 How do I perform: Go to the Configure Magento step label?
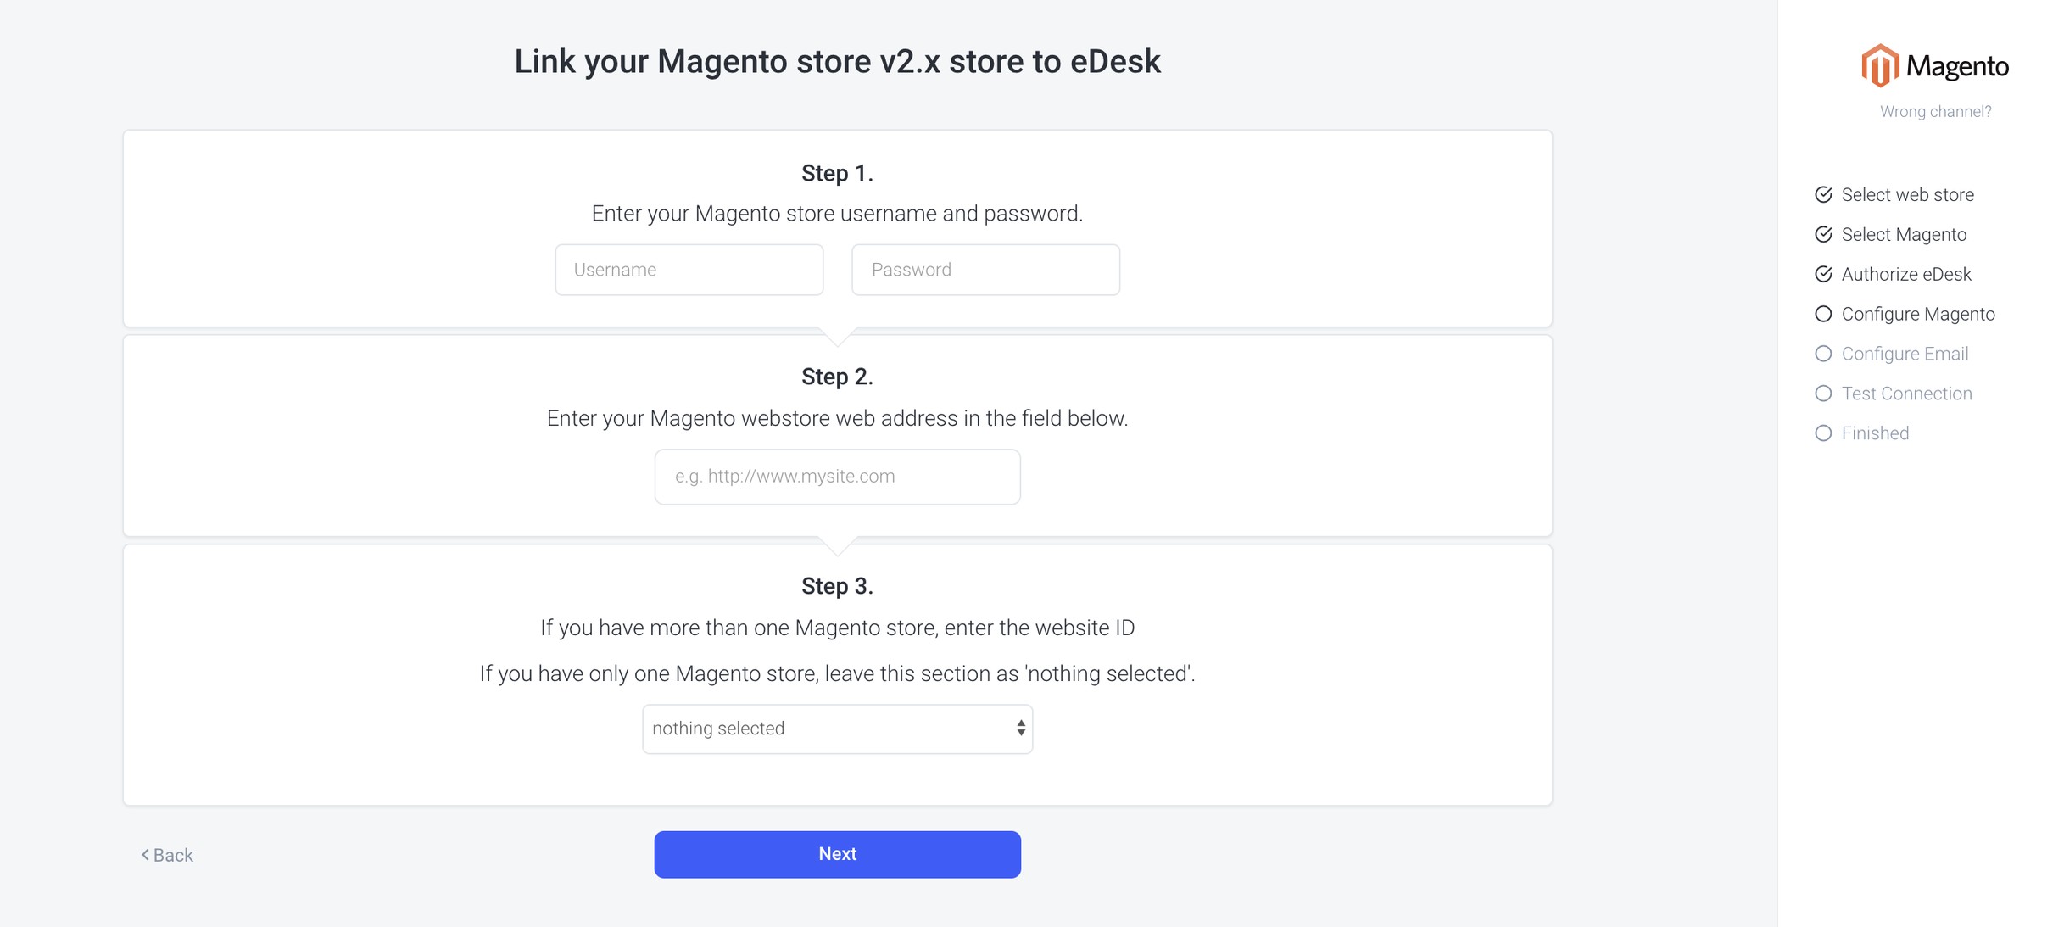click(1918, 315)
